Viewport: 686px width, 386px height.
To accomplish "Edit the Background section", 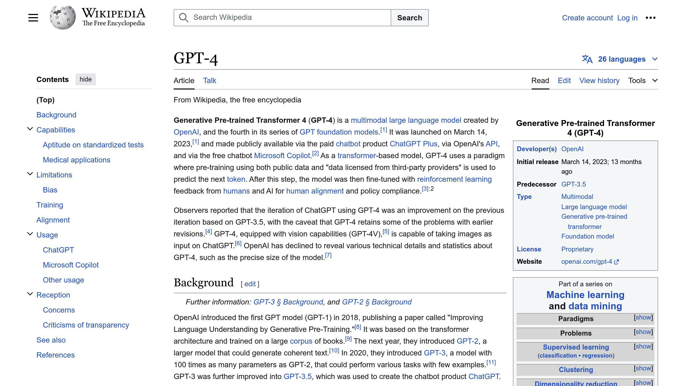I will click(250, 284).
